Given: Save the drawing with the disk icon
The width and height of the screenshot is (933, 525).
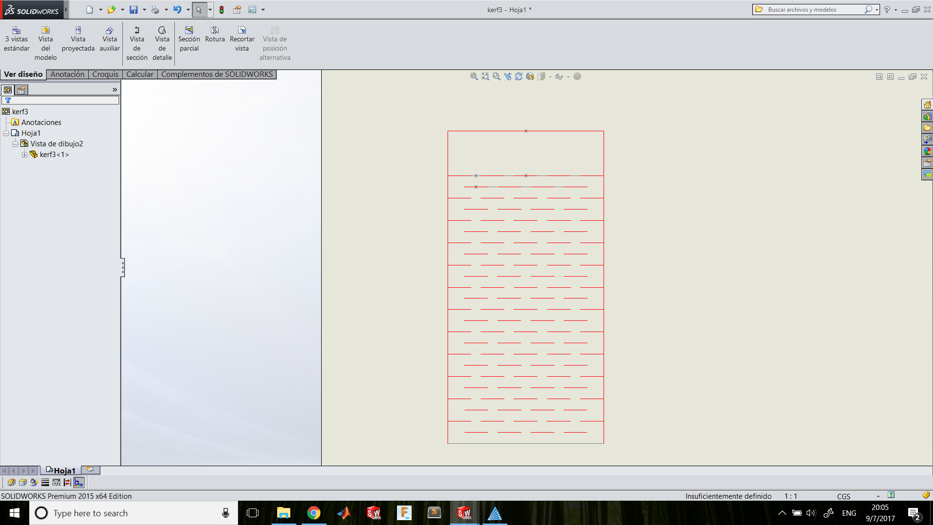Looking at the screenshot, I should click(x=134, y=10).
